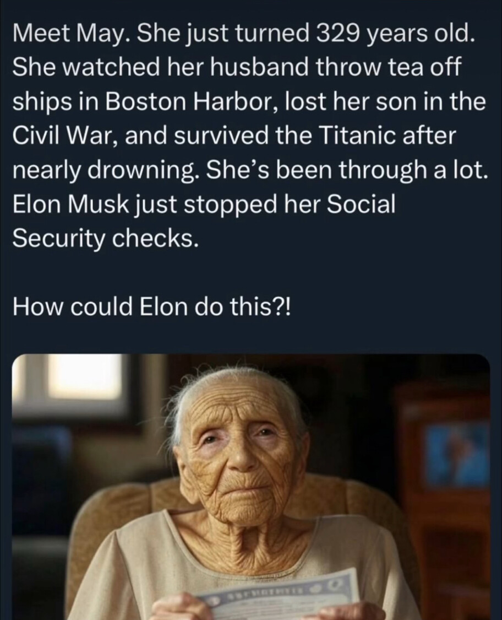The height and width of the screenshot is (620, 502).
Task: Open the attached photo of the elderly woman
Action: click(x=250, y=485)
